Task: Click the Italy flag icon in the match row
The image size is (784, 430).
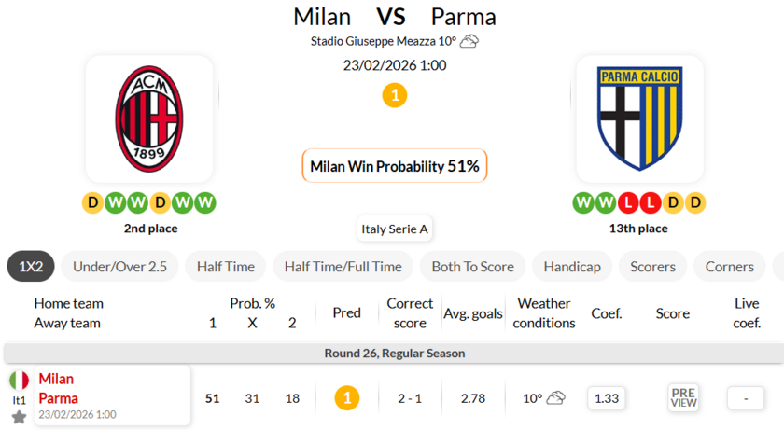Action: pyautogui.click(x=19, y=381)
